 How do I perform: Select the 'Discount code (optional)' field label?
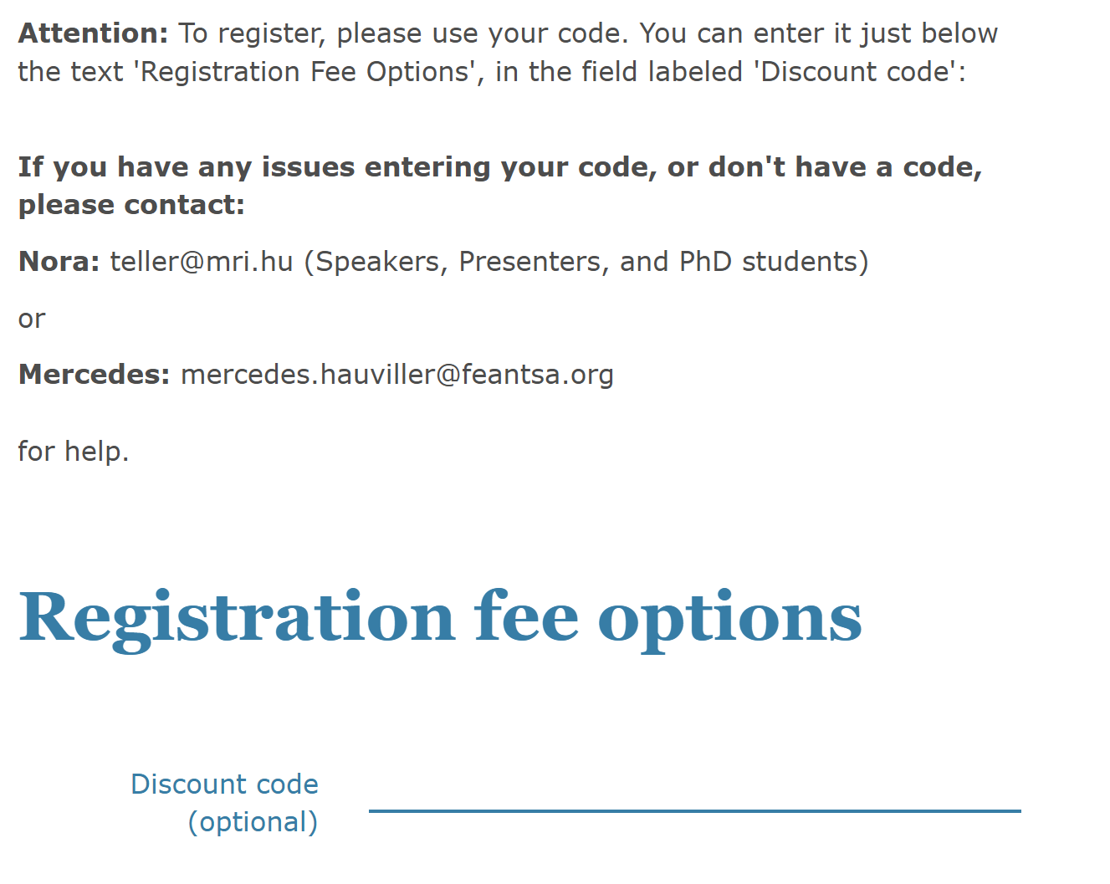tap(225, 803)
